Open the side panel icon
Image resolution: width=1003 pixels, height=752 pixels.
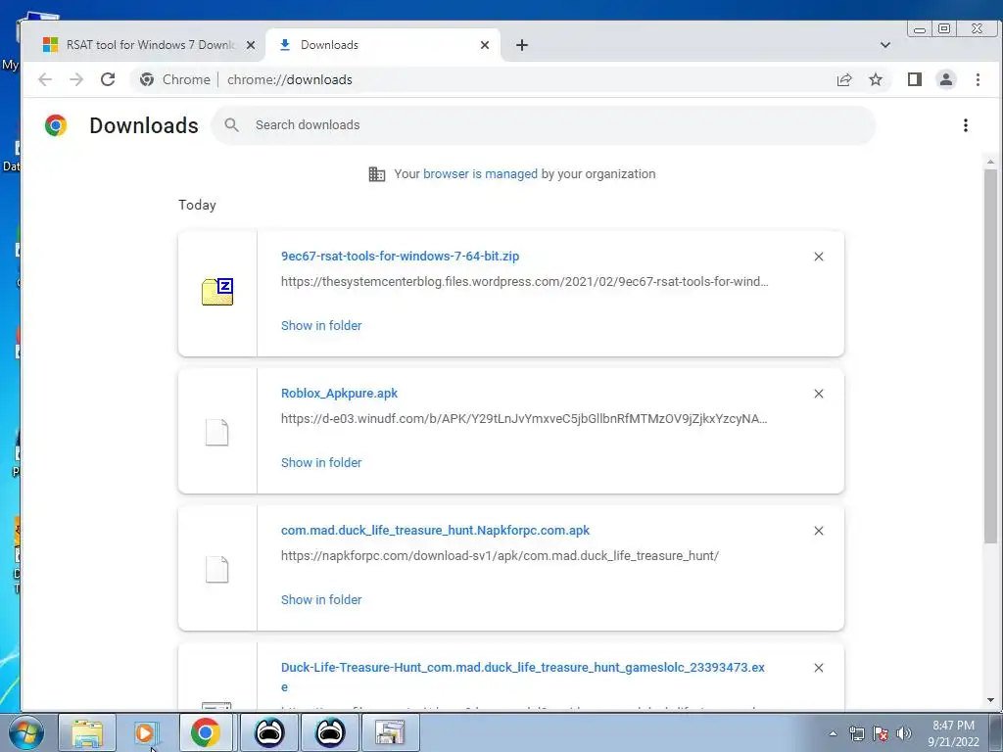point(915,79)
